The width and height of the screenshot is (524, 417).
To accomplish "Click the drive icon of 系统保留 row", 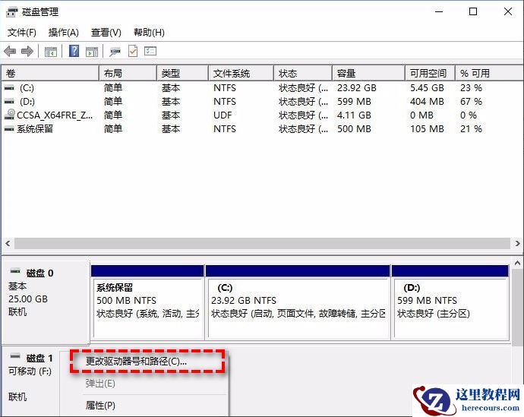I will pos(9,128).
